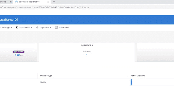Close the partially visible left browser tab
Image resolution: width=174 pixels, height=107 pixels.
(11, 2)
